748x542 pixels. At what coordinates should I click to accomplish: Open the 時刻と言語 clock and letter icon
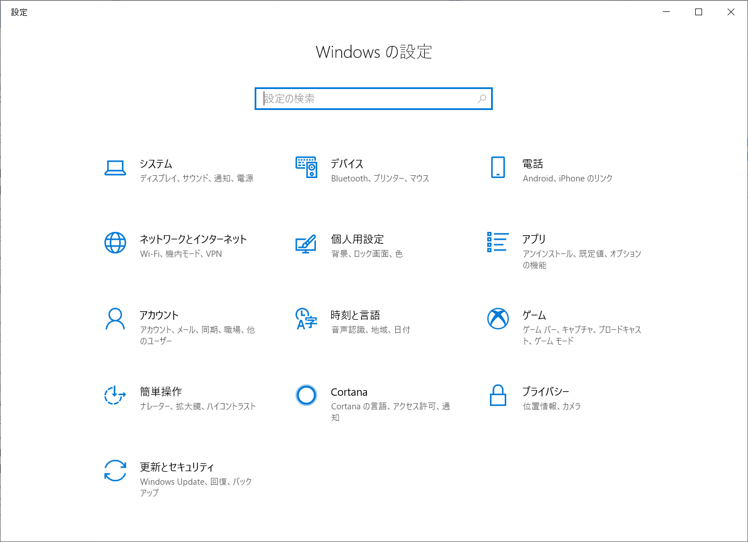(x=306, y=319)
